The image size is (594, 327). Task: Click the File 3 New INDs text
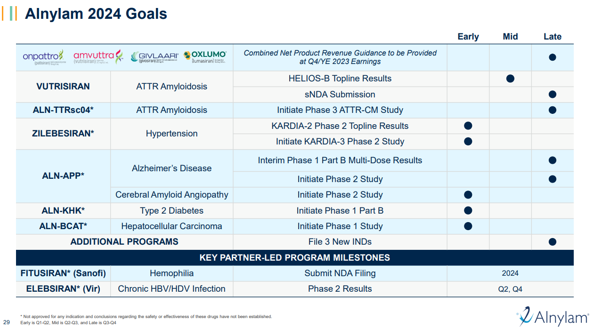(340, 242)
